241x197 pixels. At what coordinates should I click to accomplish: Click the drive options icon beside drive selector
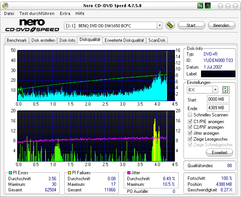coord(170,25)
